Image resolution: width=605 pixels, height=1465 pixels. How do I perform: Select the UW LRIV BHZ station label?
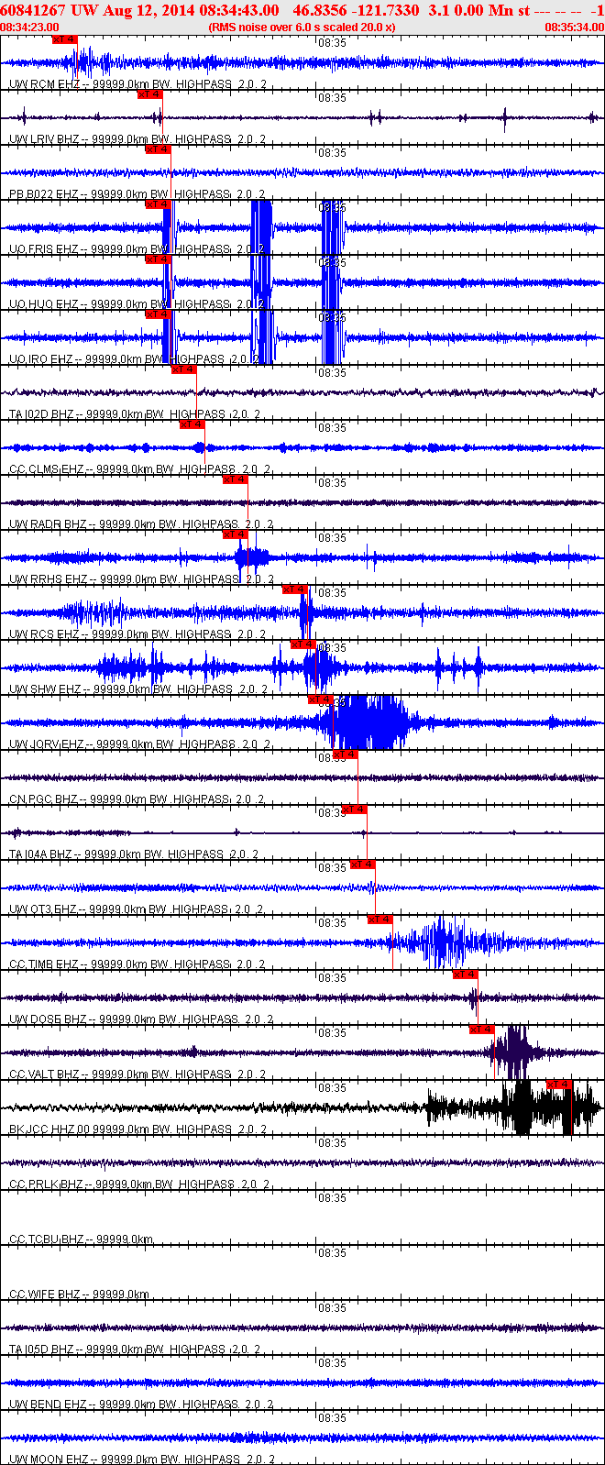(x=137, y=139)
